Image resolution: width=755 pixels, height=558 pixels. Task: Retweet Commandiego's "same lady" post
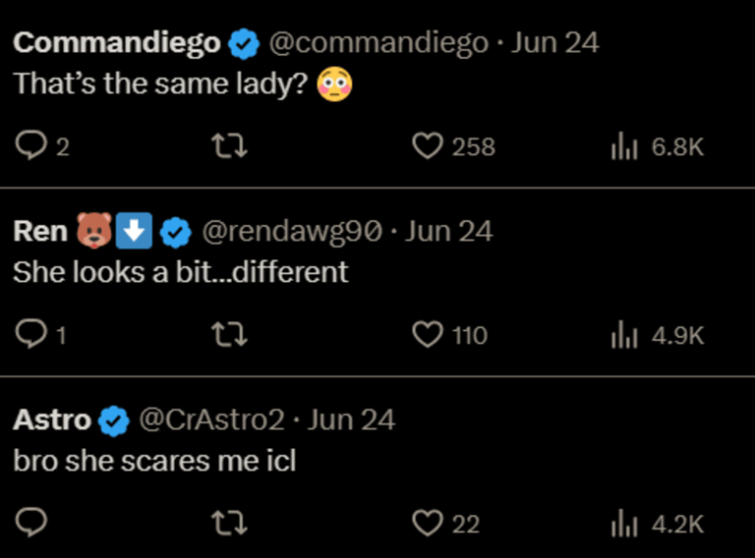230,147
